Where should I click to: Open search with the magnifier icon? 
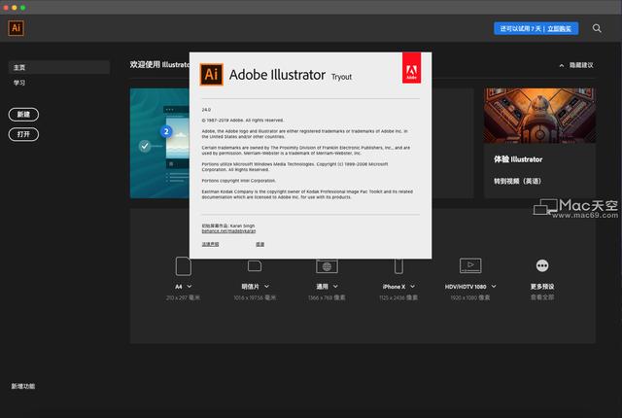click(597, 28)
